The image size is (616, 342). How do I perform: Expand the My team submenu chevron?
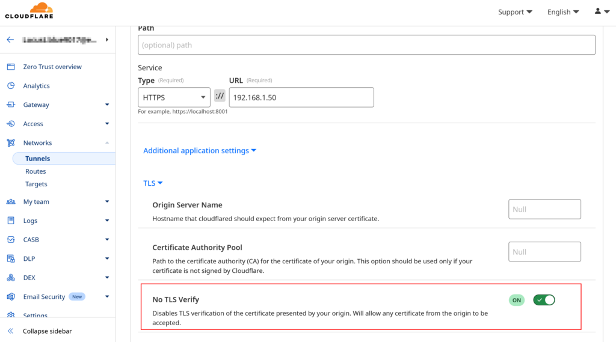(x=107, y=201)
